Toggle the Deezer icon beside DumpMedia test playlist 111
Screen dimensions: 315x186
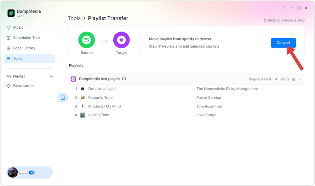tap(73, 79)
